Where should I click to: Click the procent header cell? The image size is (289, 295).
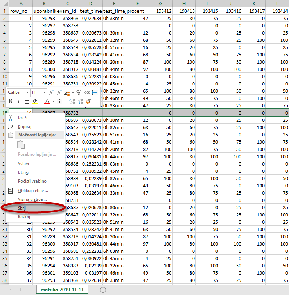tap(138, 11)
